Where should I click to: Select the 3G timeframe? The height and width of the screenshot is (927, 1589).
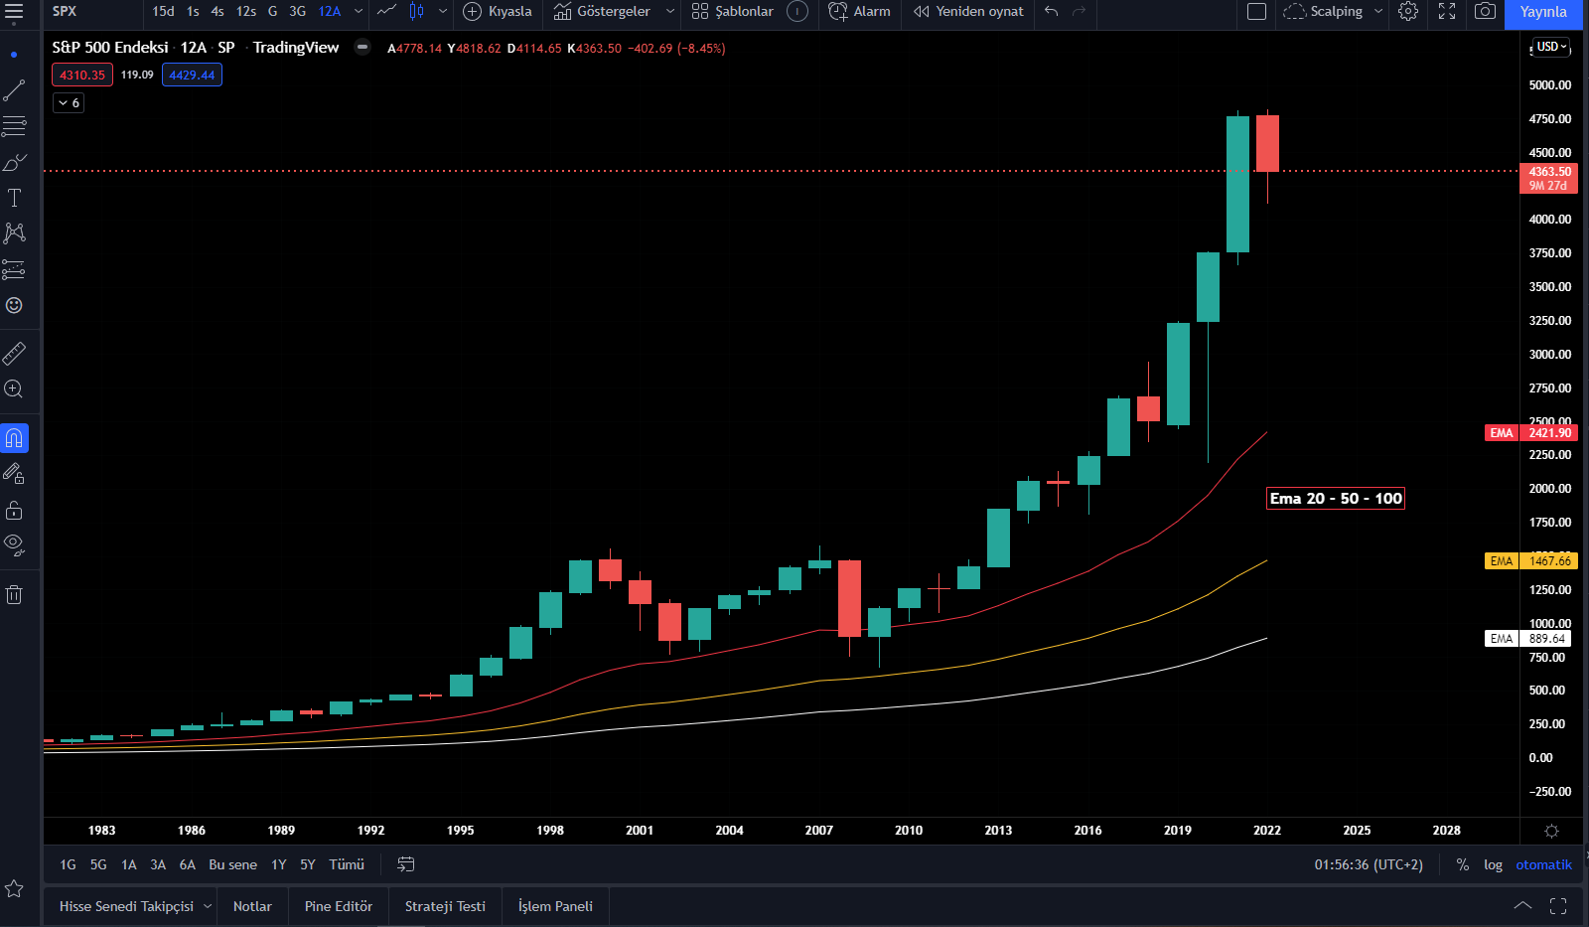pyautogui.click(x=298, y=12)
